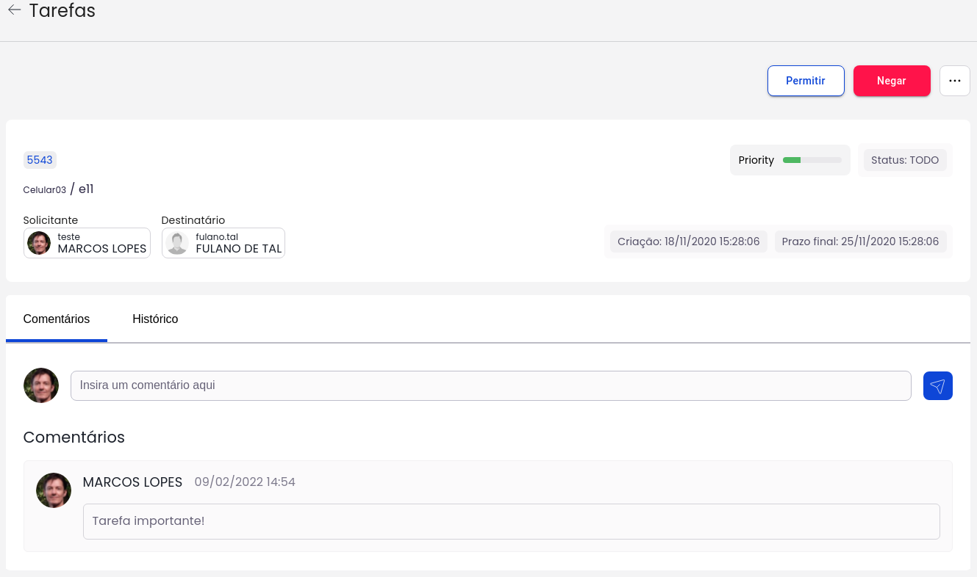
Task: Click the Prazo final date chip
Action: click(x=860, y=242)
